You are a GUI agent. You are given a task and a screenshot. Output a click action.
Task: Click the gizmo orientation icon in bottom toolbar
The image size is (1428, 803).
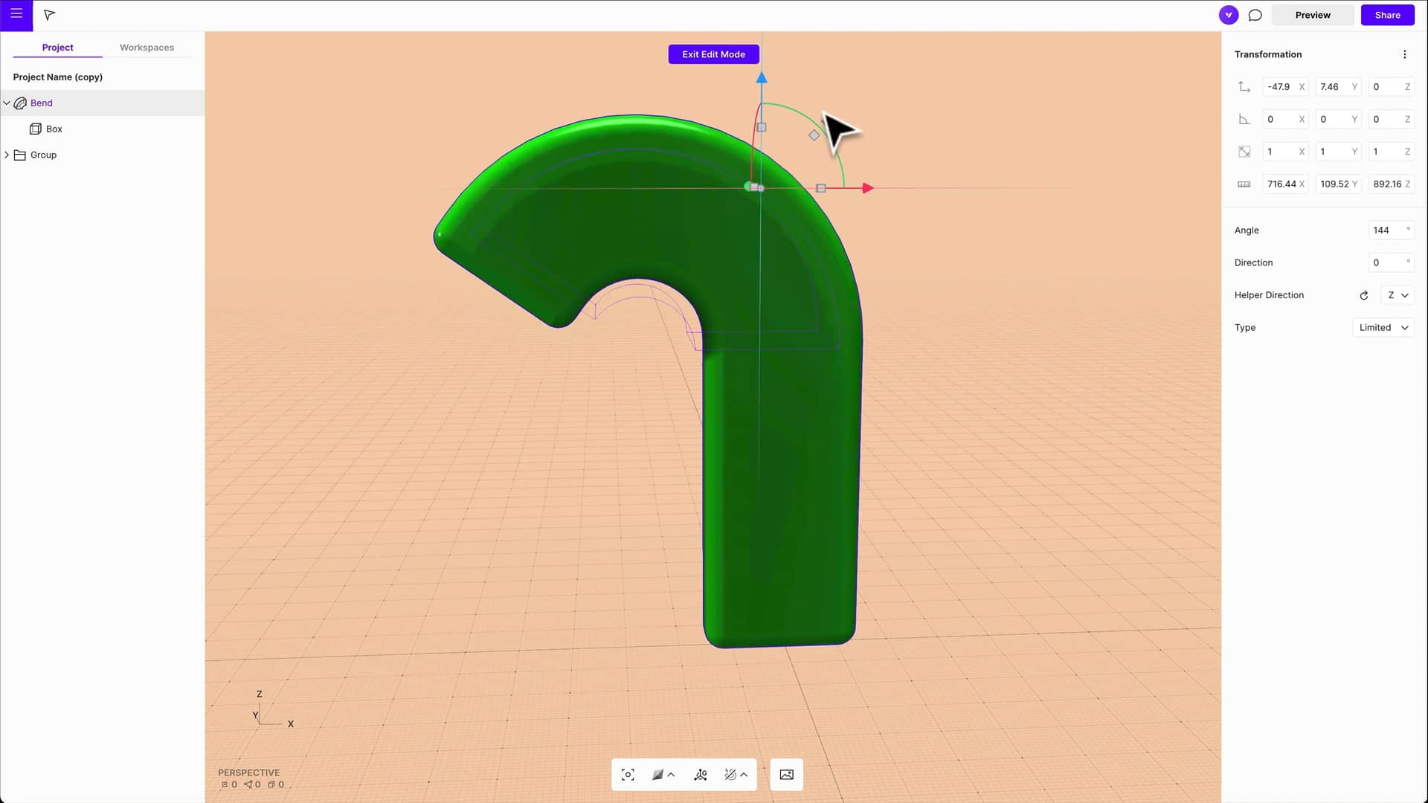pyautogui.click(x=700, y=774)
